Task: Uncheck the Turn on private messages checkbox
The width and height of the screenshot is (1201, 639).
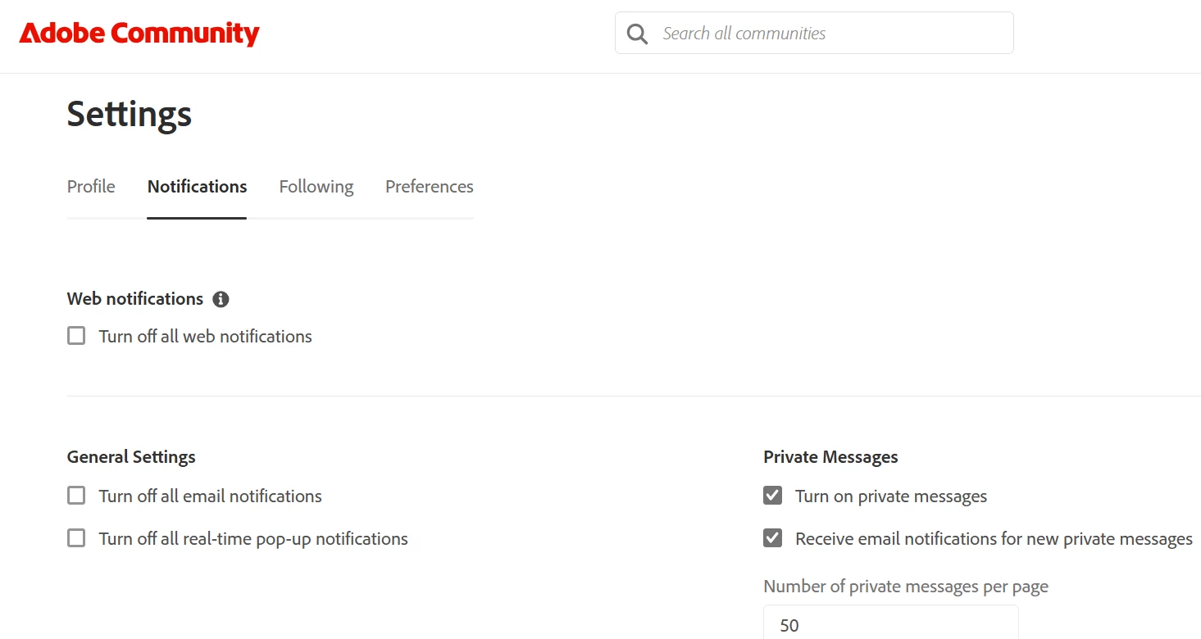Action: tap(772, 496)
